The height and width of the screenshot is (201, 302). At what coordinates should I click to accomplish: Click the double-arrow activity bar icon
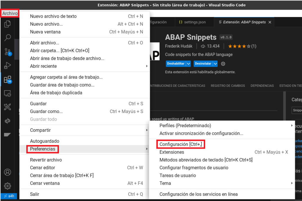[x=7, y=121]
